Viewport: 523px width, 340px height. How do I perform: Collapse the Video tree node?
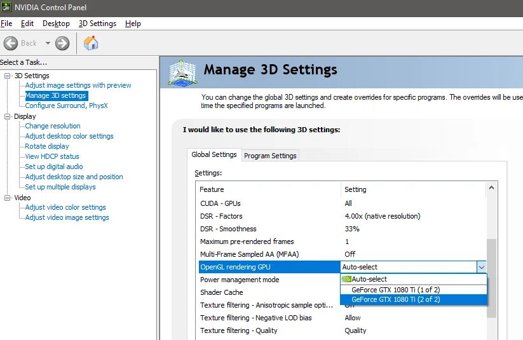8,198
